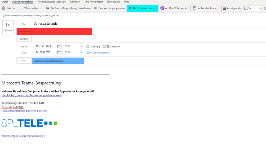Open the Text formatieren tab
266x148 pixels.
point(94,2)
